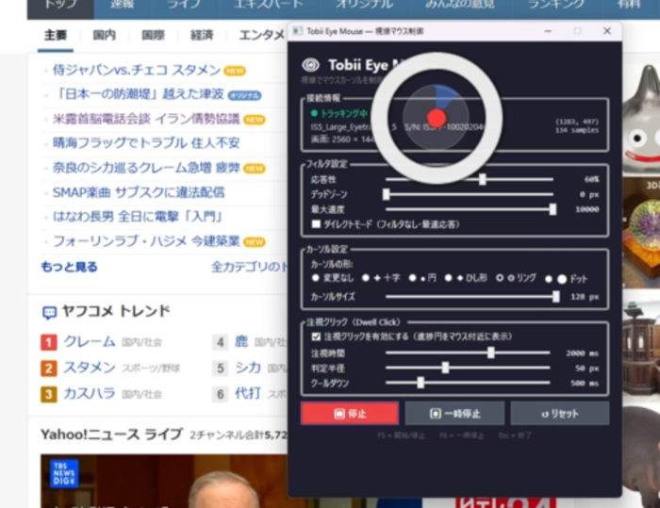Click the Tobii eye logo icon
Image resolution: width=660 pixels, height=508 pixels.
(310, 65)
